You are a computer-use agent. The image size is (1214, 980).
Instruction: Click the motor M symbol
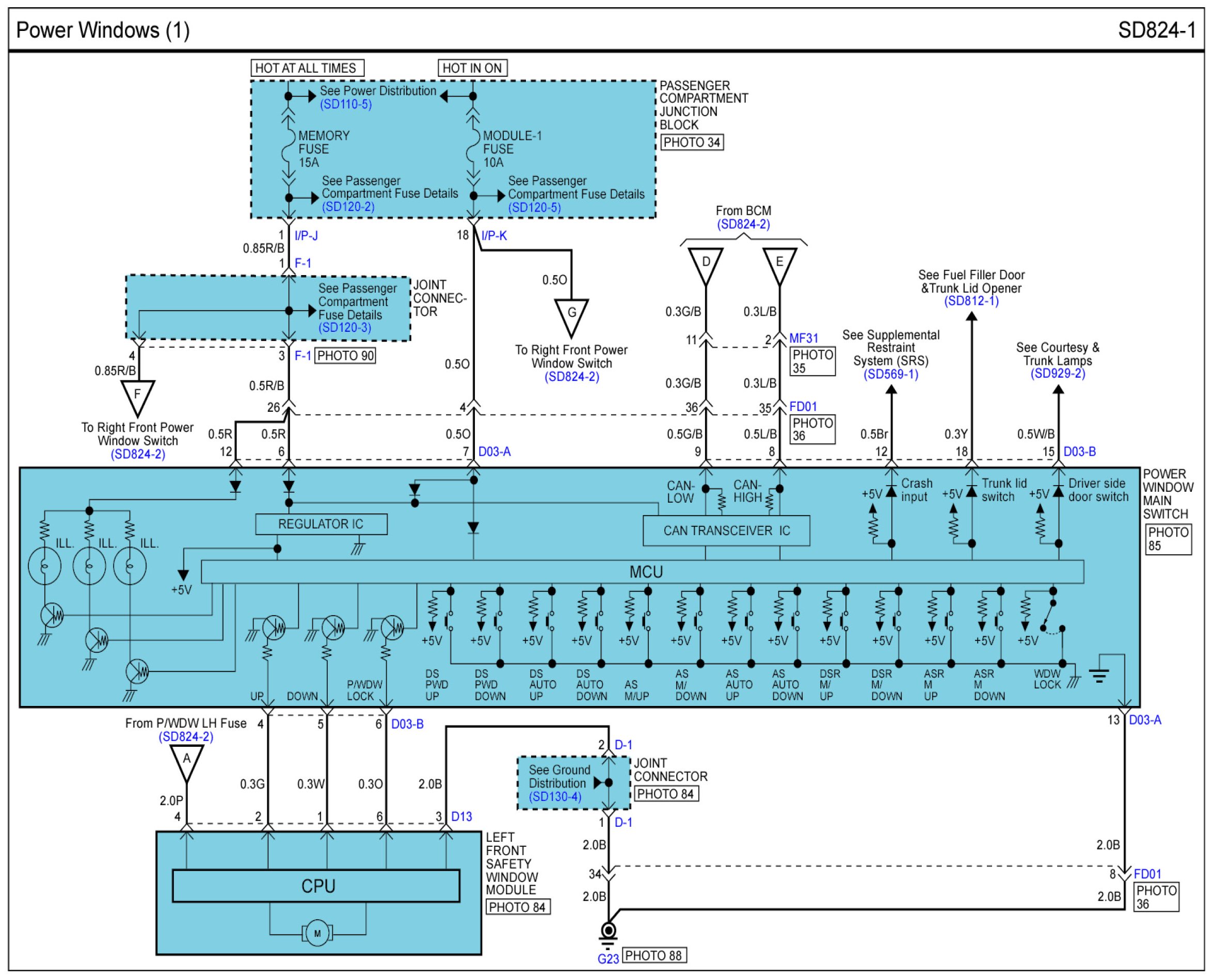(317, 933)
